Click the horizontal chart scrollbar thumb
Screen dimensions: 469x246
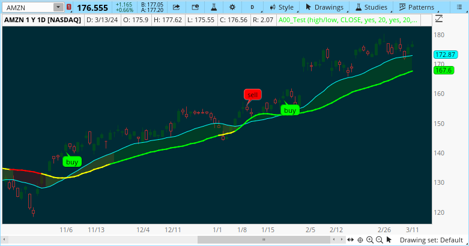(264, 240)
